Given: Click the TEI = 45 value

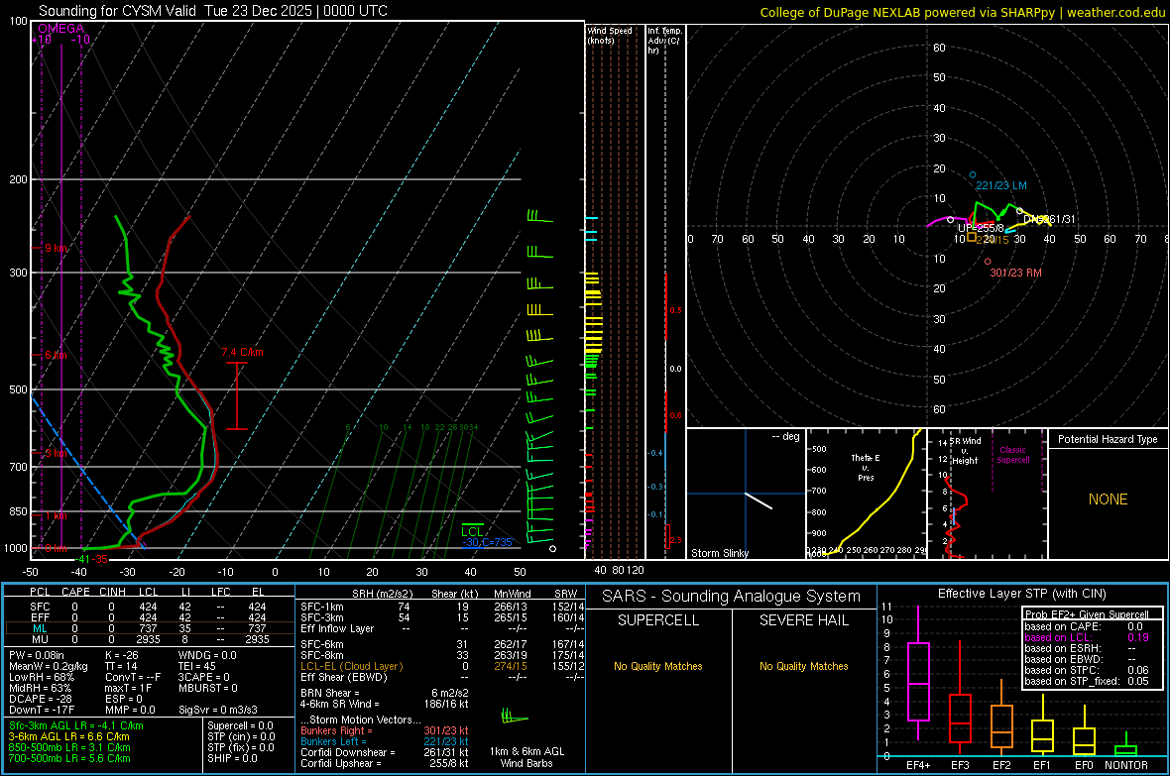Looking at the screenshot, I should pos(197,666).
